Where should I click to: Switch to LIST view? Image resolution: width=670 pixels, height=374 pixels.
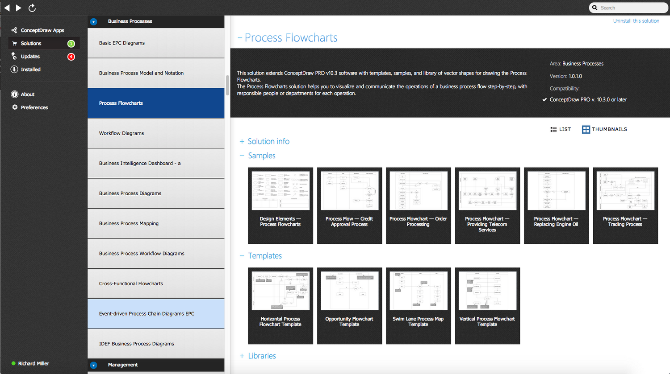click(x=561, y=129)
